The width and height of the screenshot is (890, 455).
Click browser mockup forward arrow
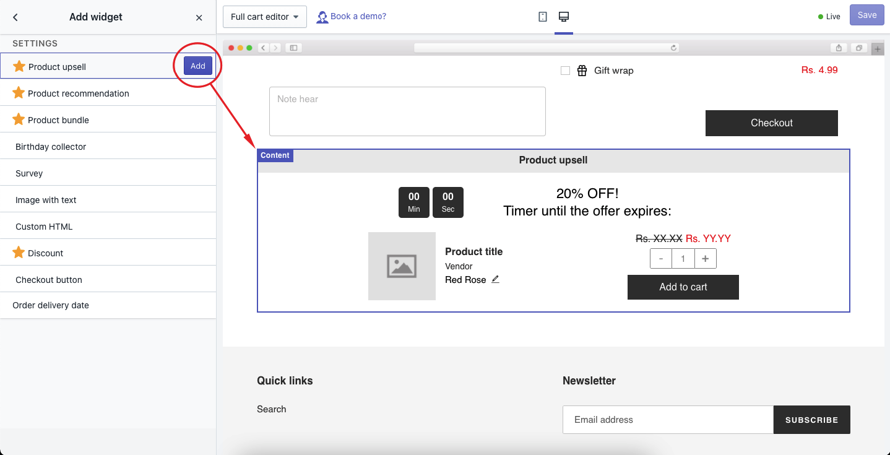coord(275,48)
